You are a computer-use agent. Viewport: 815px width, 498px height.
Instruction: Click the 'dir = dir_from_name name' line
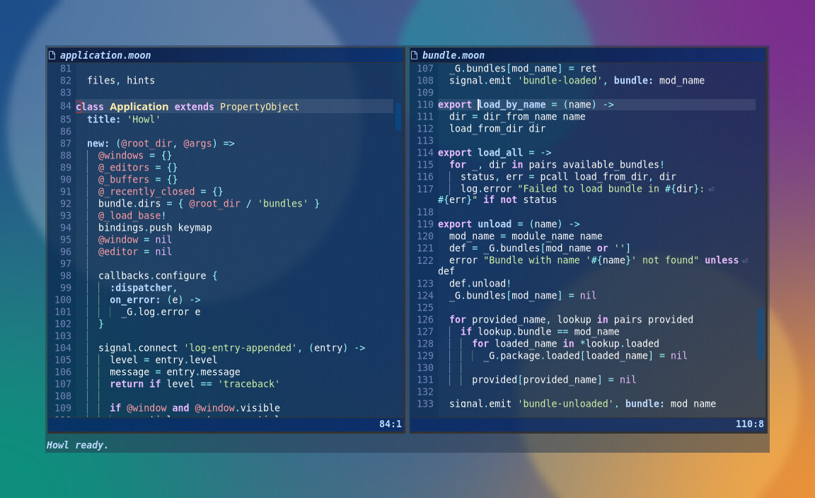[517, 117]
